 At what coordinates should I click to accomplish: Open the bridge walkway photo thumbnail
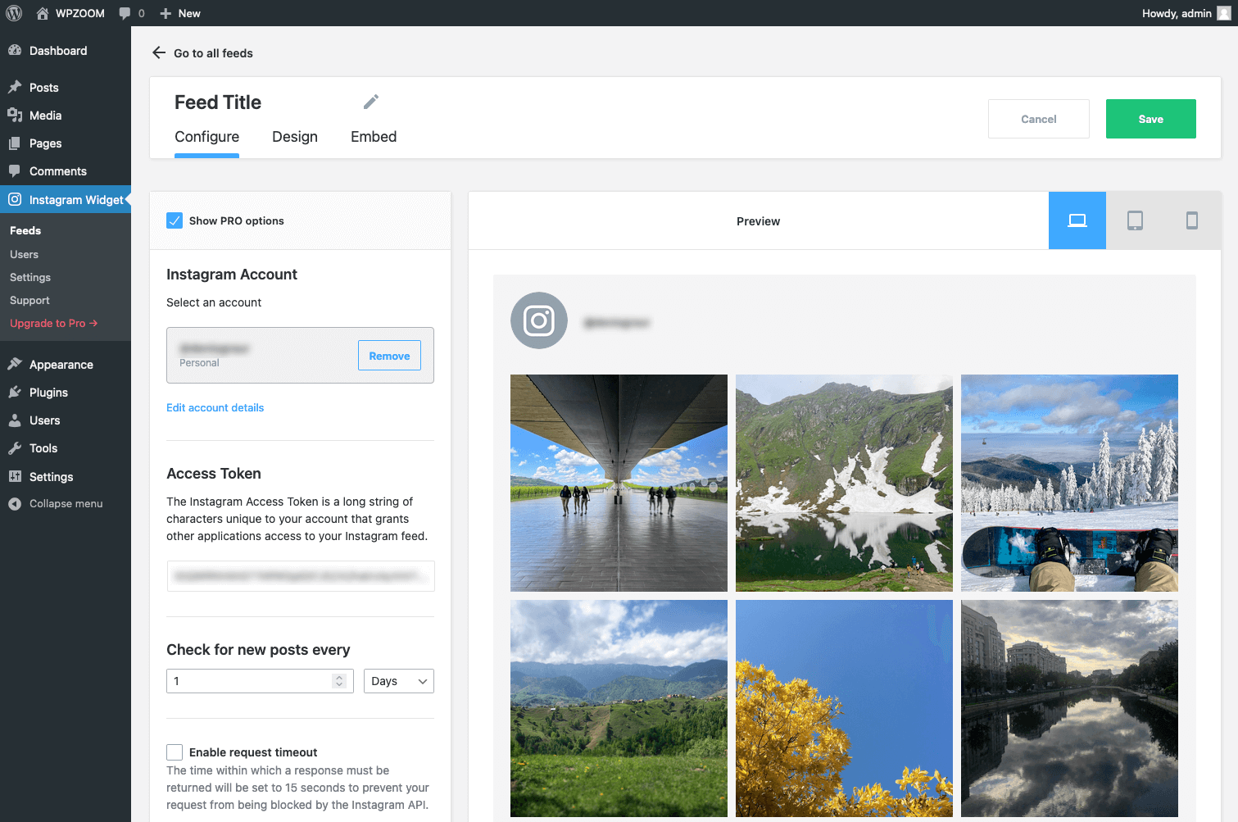[619, 483]
